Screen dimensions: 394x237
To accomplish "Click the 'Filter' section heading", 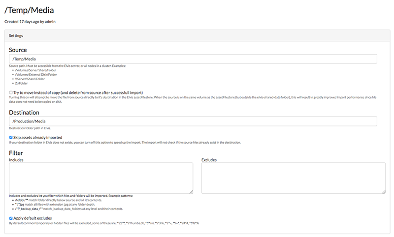I will coord(16,153).
